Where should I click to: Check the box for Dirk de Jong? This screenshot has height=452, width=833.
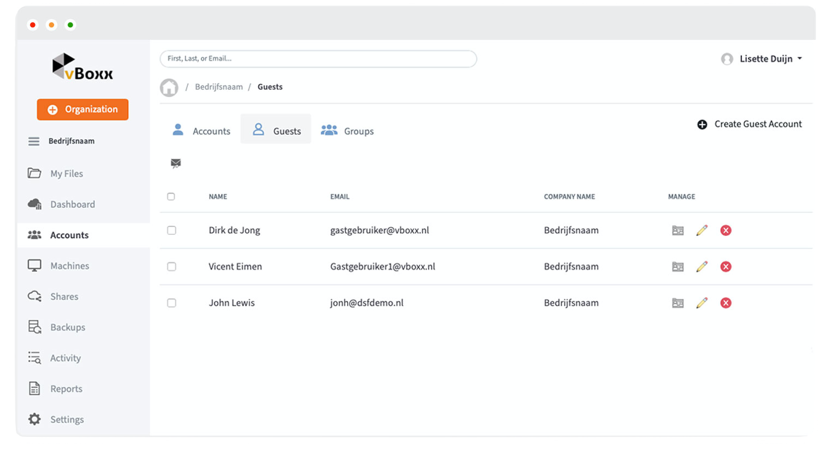(x=171, y=230)
